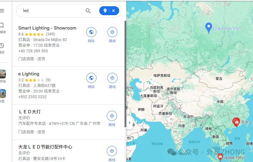This screenshot has height=162, width=253.
Task: Get directions to 大龙LED节能灯配件中心
Action: click(x=112, y=151)
